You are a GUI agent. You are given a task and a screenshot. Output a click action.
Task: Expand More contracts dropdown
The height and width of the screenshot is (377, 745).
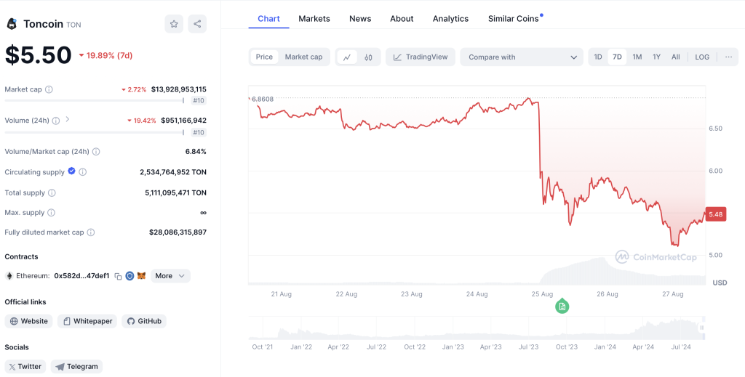pos(170,276)
